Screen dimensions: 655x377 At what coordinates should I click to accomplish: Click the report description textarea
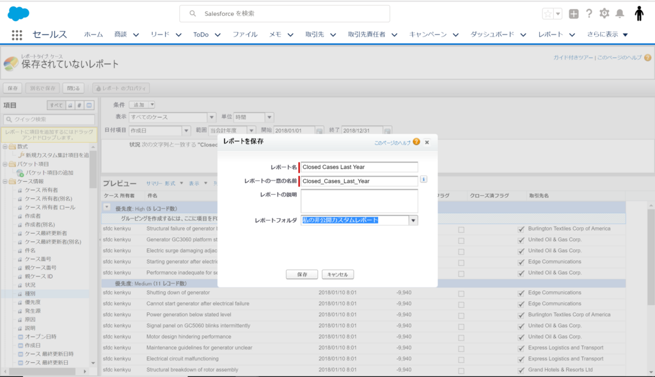(x=359, y=201)
